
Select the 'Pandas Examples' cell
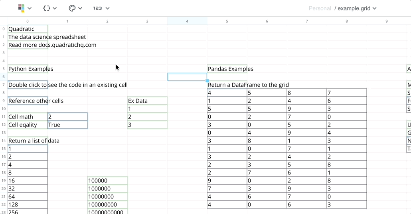(227, 69)
